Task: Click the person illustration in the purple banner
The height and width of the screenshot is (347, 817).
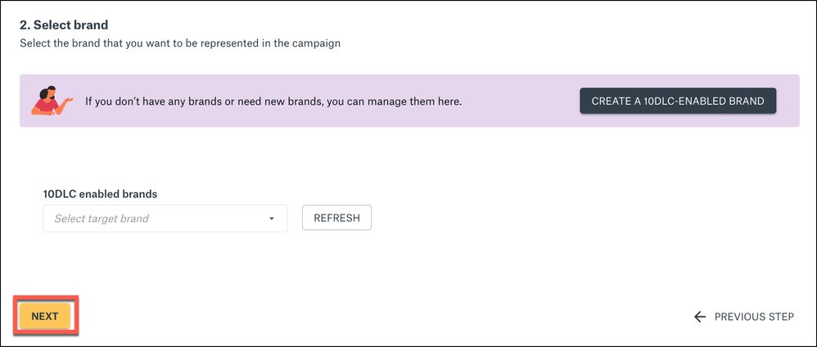Action: click(51, 101)
